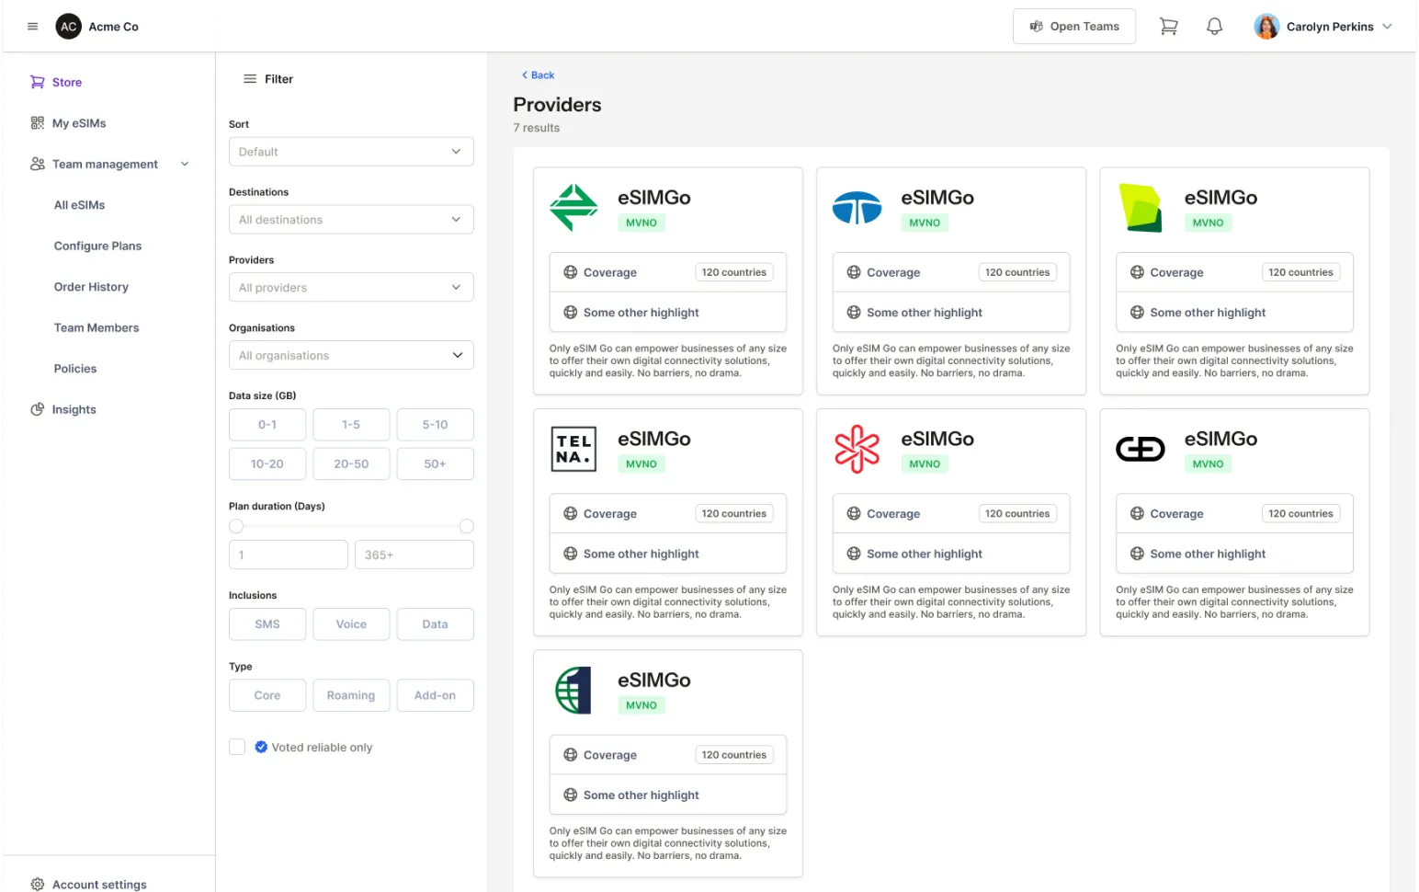The width and height of the screenshot is (1419, 892).
Task: Open the hamburger menu in the top bar
Action: (32, 27)
